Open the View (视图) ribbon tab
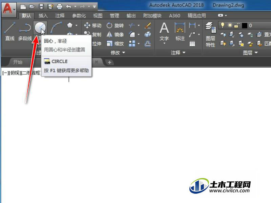The width and height of the screenshot is (271, 203). 98,16
